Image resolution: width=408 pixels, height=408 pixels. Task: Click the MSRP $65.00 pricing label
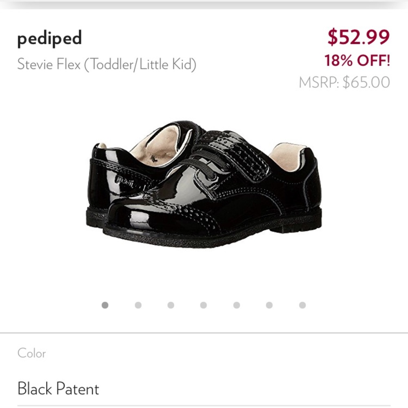(343, 82)
